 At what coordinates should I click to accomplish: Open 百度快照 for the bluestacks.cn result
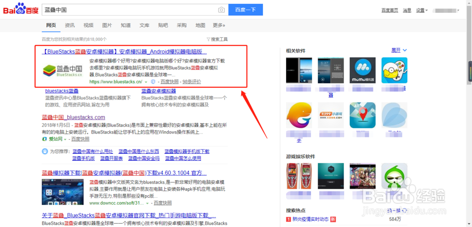[x=169, y=82]
